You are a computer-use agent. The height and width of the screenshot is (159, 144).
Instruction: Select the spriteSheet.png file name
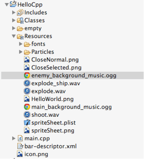pyautogui.click(x=53, y=131)
